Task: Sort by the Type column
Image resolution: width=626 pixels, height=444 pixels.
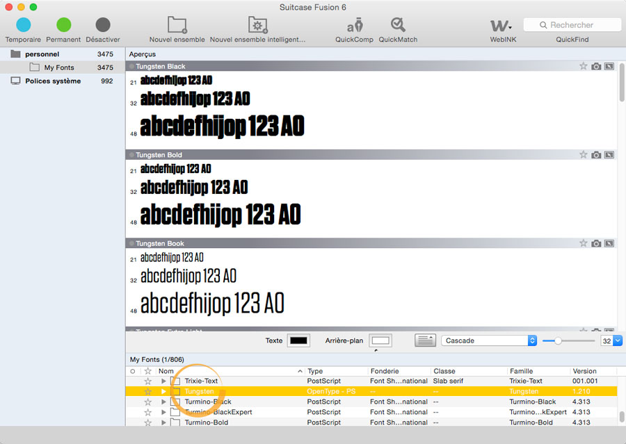Action: pos(336,371)
